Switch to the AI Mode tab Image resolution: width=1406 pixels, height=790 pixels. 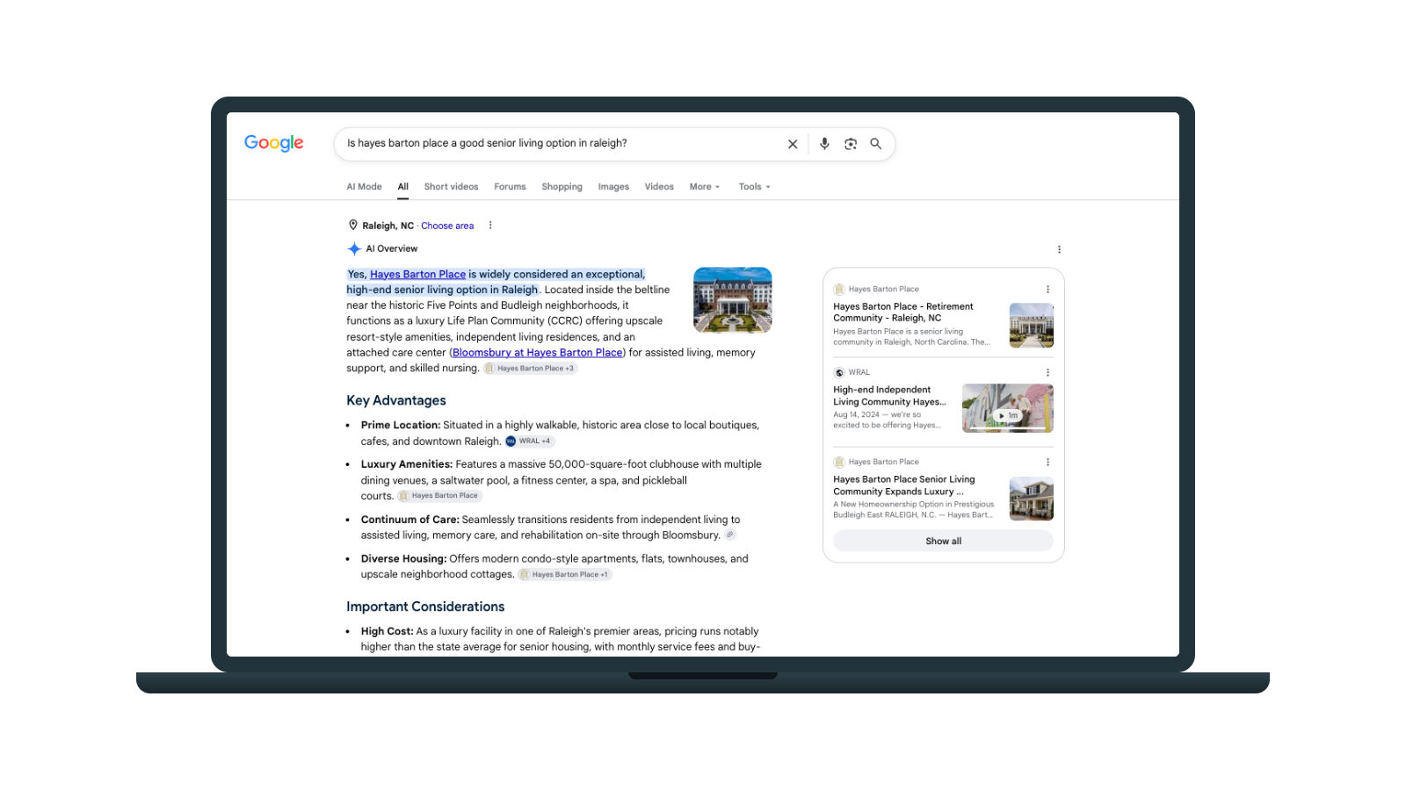click(364, 187)
